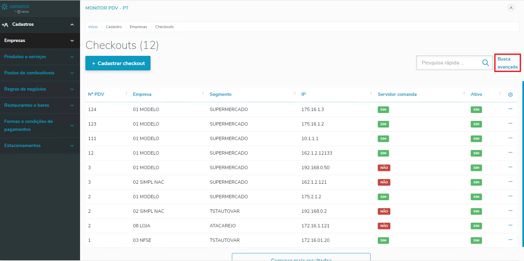Viewport: 524px width, 261px height.
Task: Open Busca avançada link
Action: (507, 63)
